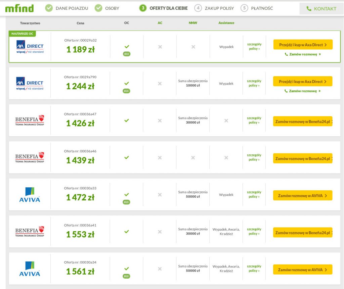The image size is (344, 289).
Task: View szczegóły polisy for 1 561 zł offer
Action: [254, 269]
